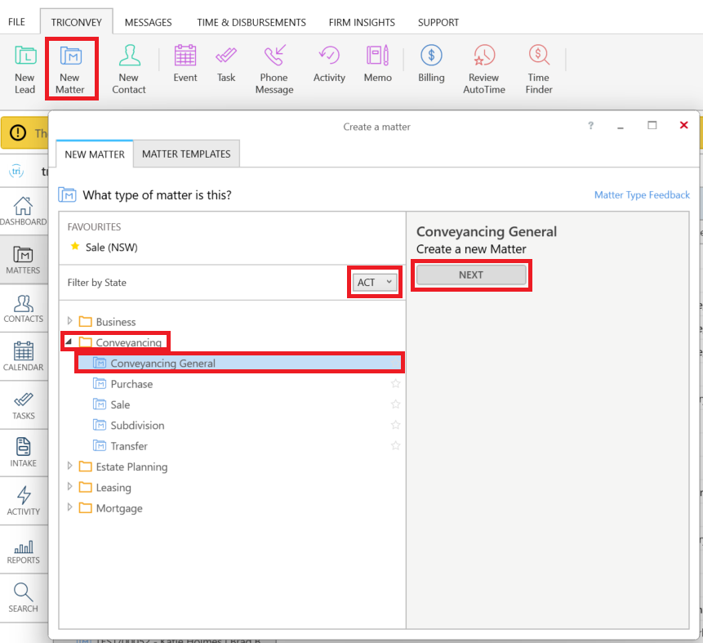
Task: Open Search in the sidebar
Action: pyautogui.click(x=24, y=598)
